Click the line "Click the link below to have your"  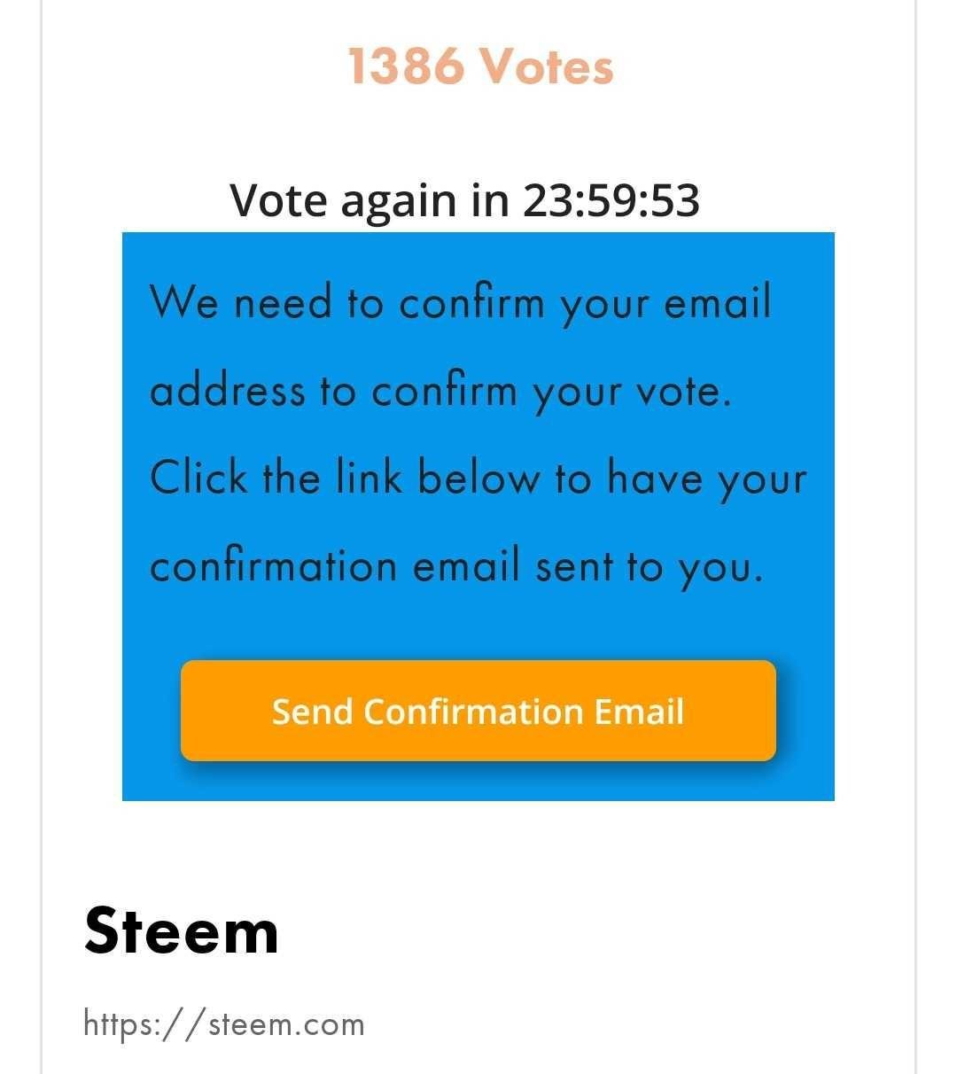tap(478, 479)
